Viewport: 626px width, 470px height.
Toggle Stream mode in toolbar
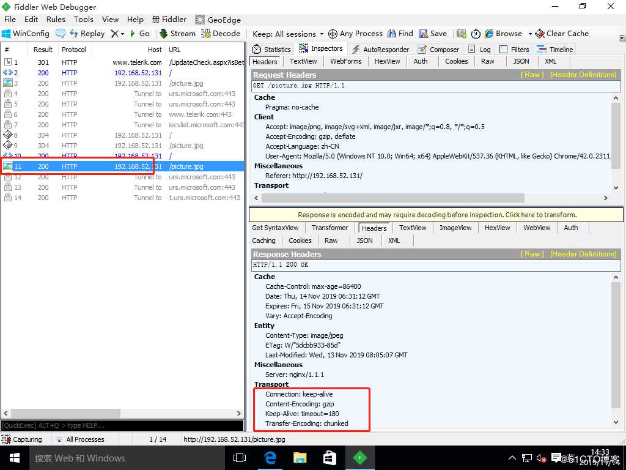(x=178, y=34)
